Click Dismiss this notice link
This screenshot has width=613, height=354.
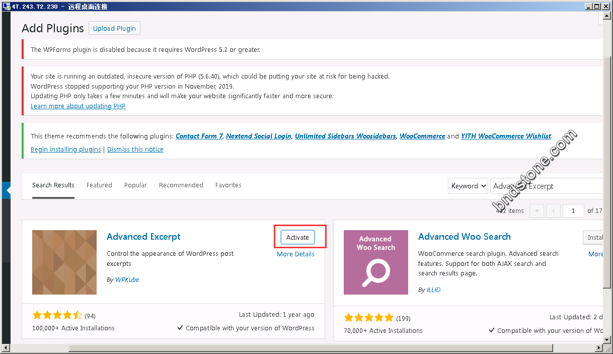click(135, 150)
